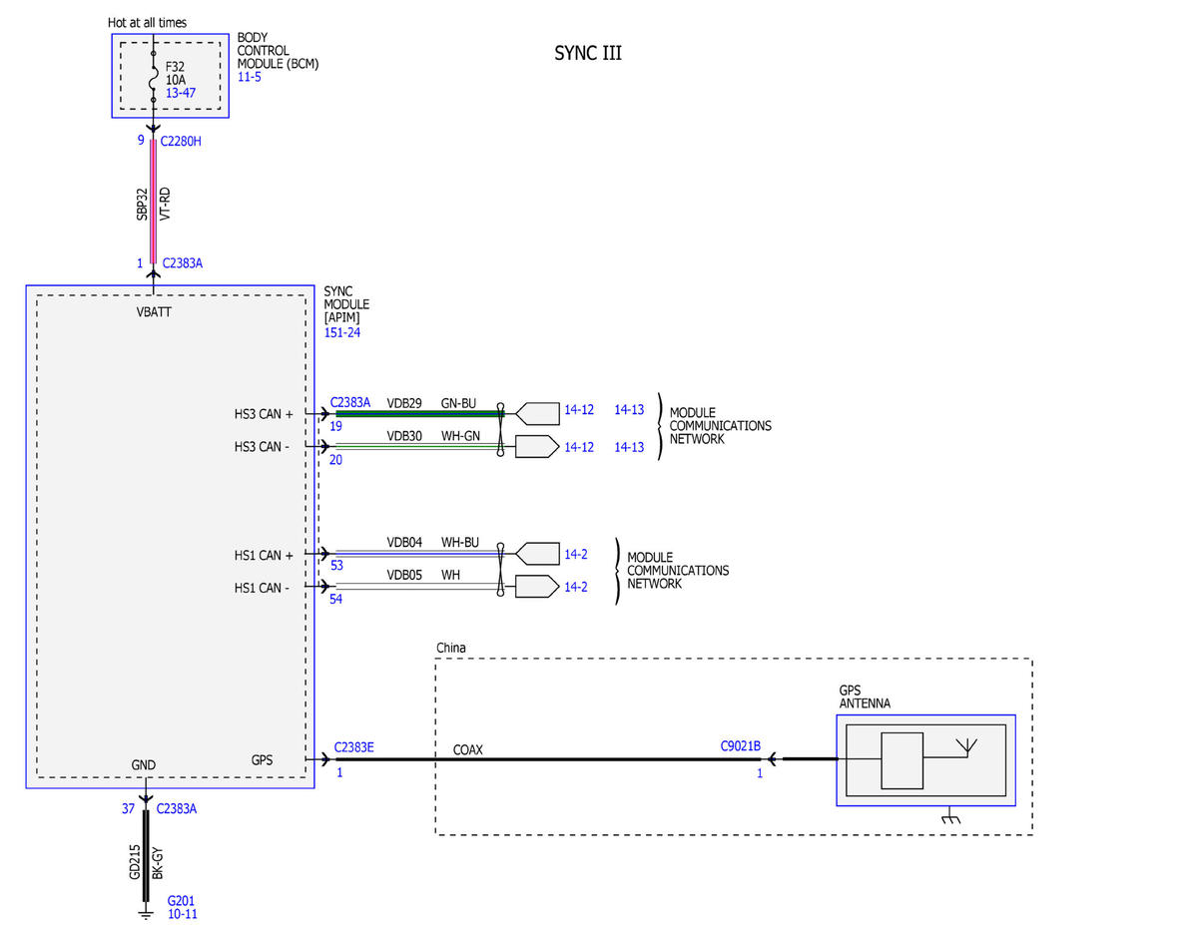Click the VBATT terminal label
The image size is (1198, 925).
[x=154, y=311]
